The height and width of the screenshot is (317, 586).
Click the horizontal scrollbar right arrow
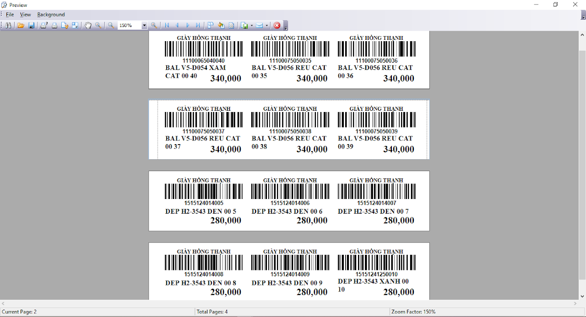[575, 304]
